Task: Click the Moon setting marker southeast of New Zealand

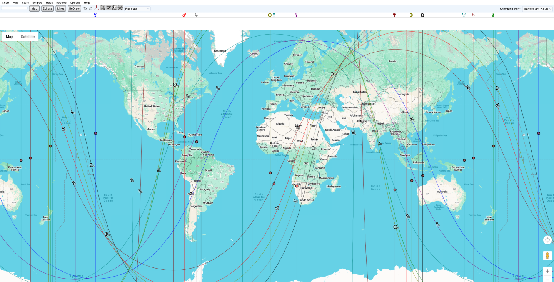Action: [x=107, y=234]
